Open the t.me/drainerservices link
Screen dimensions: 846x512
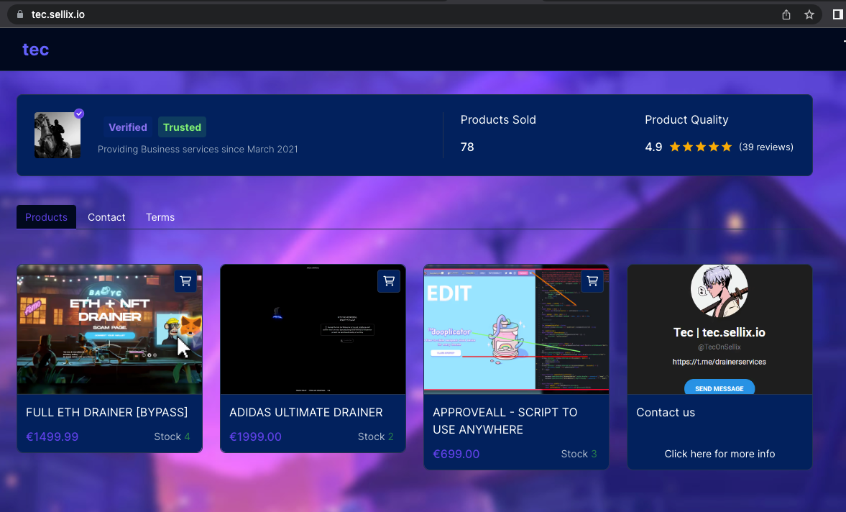tap(719, 362)
